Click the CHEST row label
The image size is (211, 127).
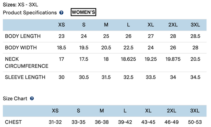13,122
